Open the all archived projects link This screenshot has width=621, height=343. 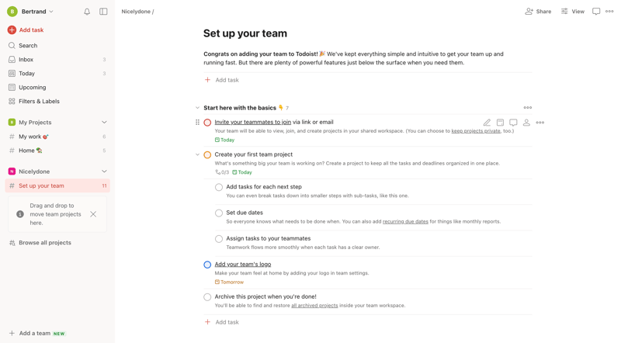pos(314,306)
